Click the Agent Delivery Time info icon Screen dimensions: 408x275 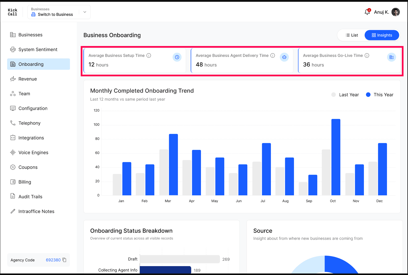point(273,56)
